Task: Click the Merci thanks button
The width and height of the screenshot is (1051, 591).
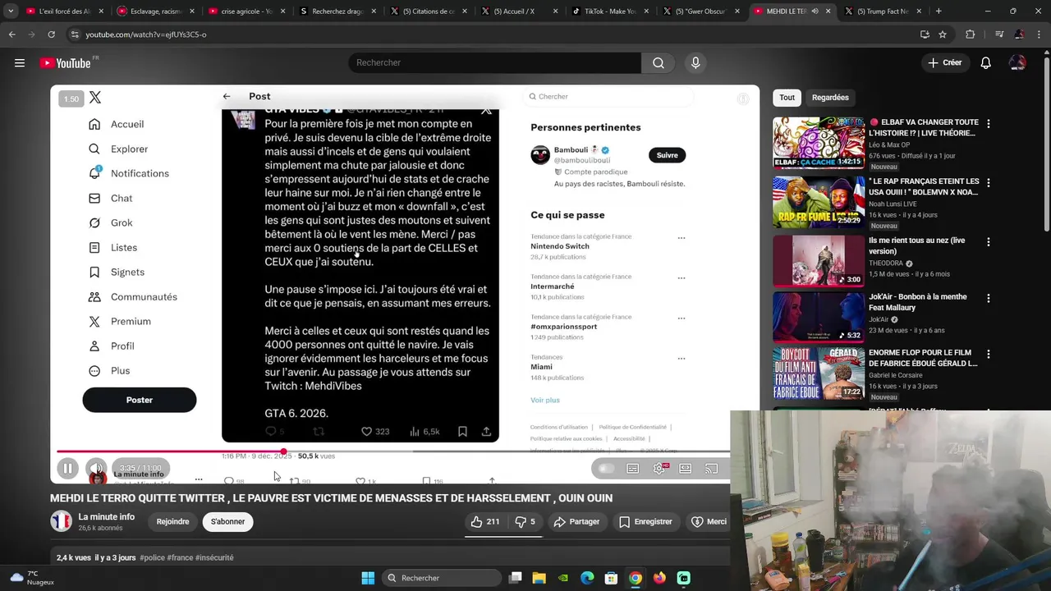Action: click(x=708, y=521)
